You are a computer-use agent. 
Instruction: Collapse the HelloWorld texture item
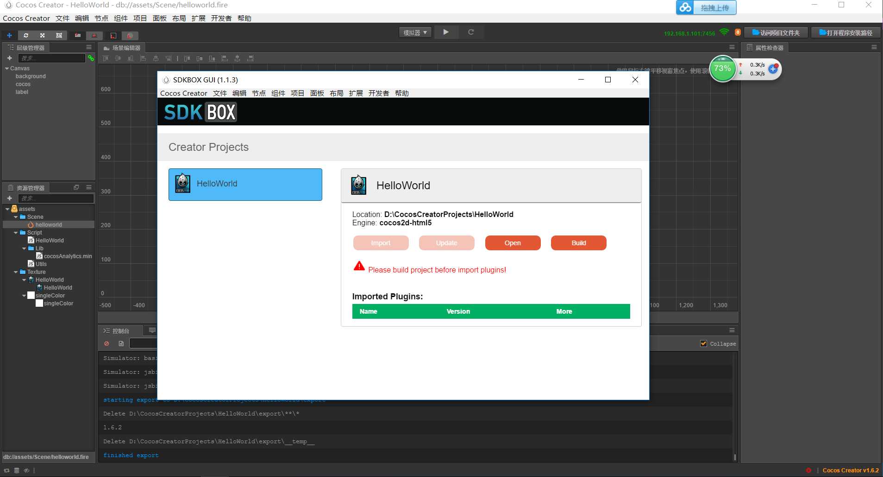[24, 280]
